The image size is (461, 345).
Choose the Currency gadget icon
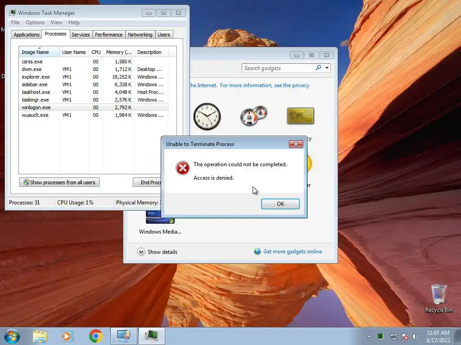(300, 116)
